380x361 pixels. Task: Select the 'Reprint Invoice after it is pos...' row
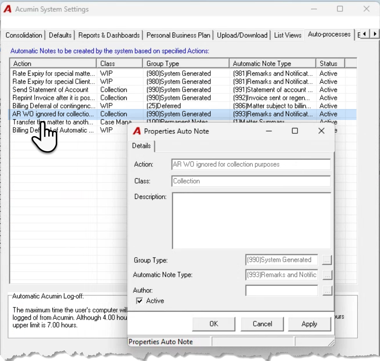[183, 98]
